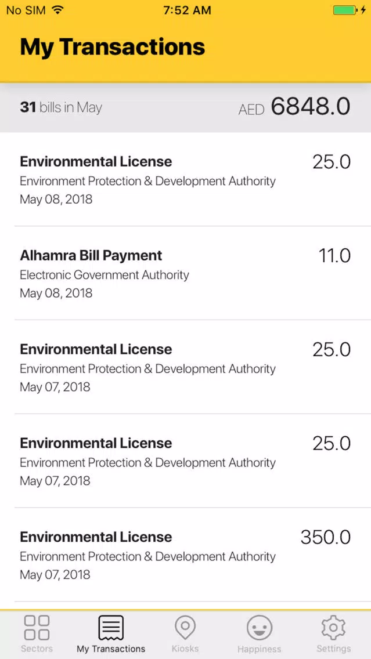This screenshot has height=659, width=371.
Task: Open the Settings gear icon
Action: tap(333, 628)
